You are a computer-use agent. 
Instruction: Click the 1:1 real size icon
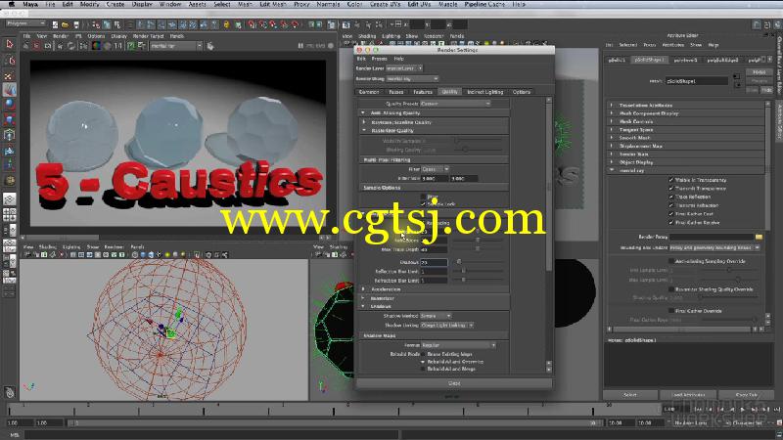pos(118,46)
